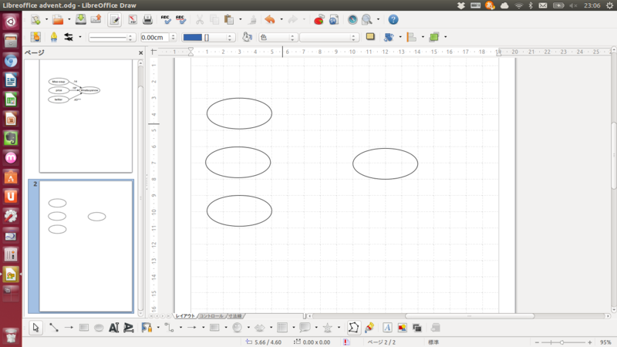Click the Zoom magnifier icon
The width and height of the screenshot is (617, 347).
click(367, 19)
